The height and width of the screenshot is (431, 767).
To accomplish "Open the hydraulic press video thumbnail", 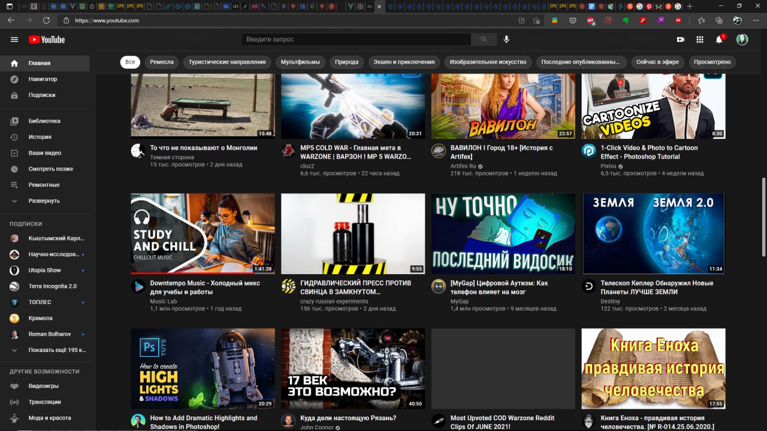I will point(353,233).
